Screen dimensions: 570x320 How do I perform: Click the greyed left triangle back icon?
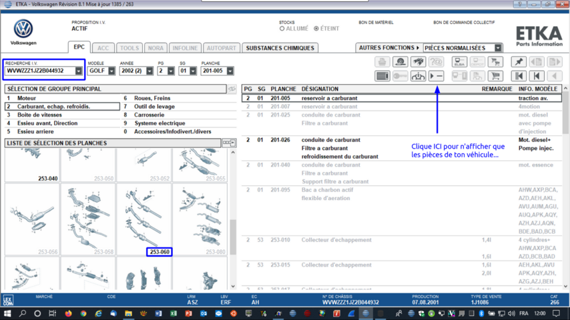pyautogui.click(x=555, y=76)
